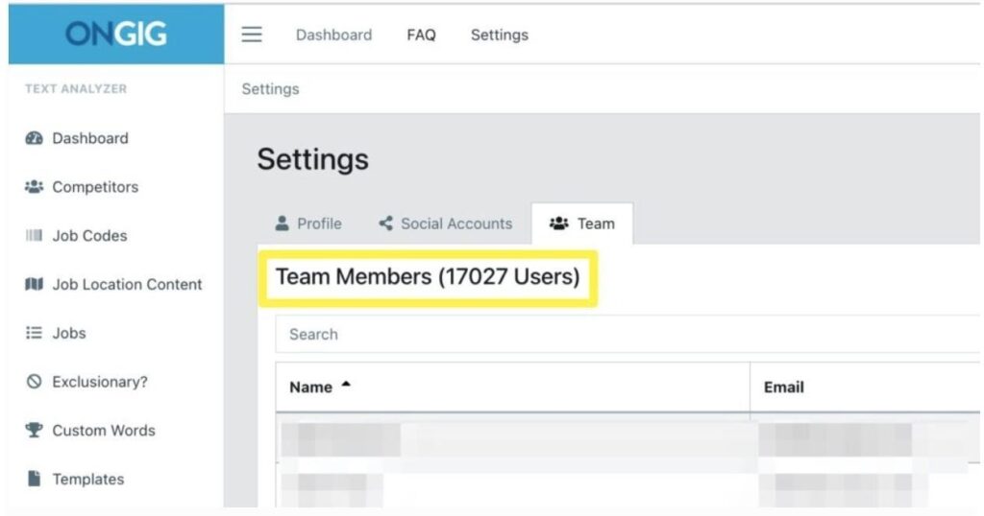Open Settings in top navigation
Viewport: 984px width, 516px height.
(499, 35)
